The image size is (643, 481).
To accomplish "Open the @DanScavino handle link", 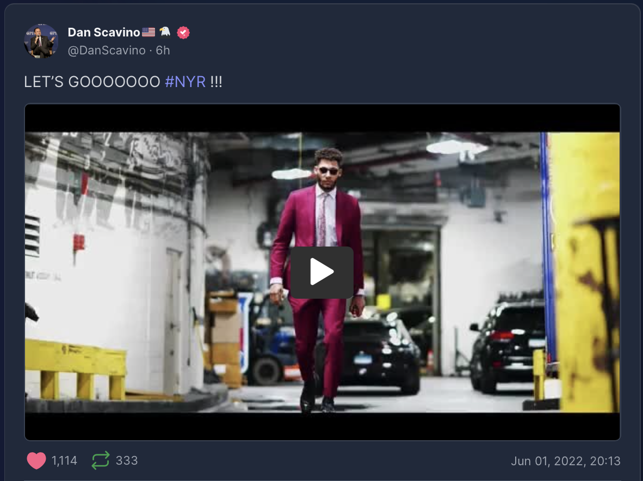I will (107, 51).
